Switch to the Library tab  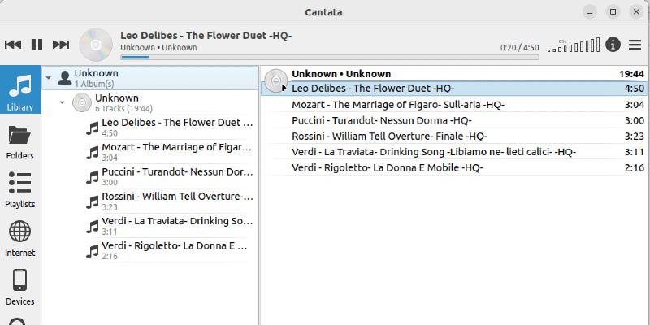coord(20,92)
